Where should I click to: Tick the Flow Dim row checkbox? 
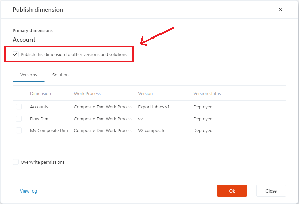point(19,119)
